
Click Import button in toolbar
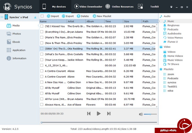(53, 16)
